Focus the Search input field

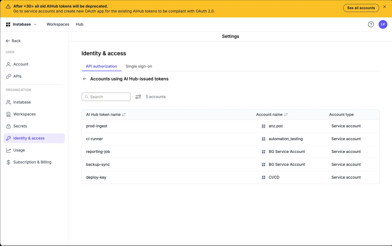[106, 97]
